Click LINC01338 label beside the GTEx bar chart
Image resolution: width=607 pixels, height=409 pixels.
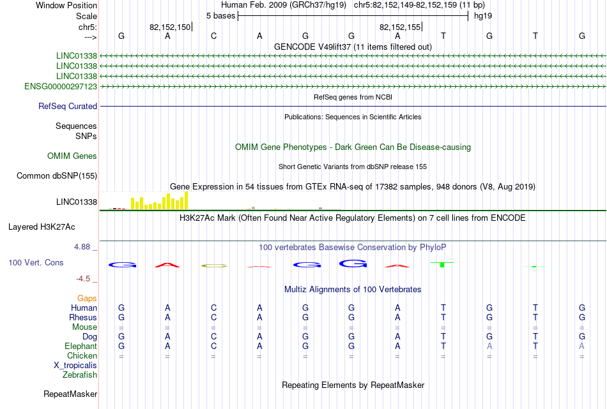[x=76, y=202]
